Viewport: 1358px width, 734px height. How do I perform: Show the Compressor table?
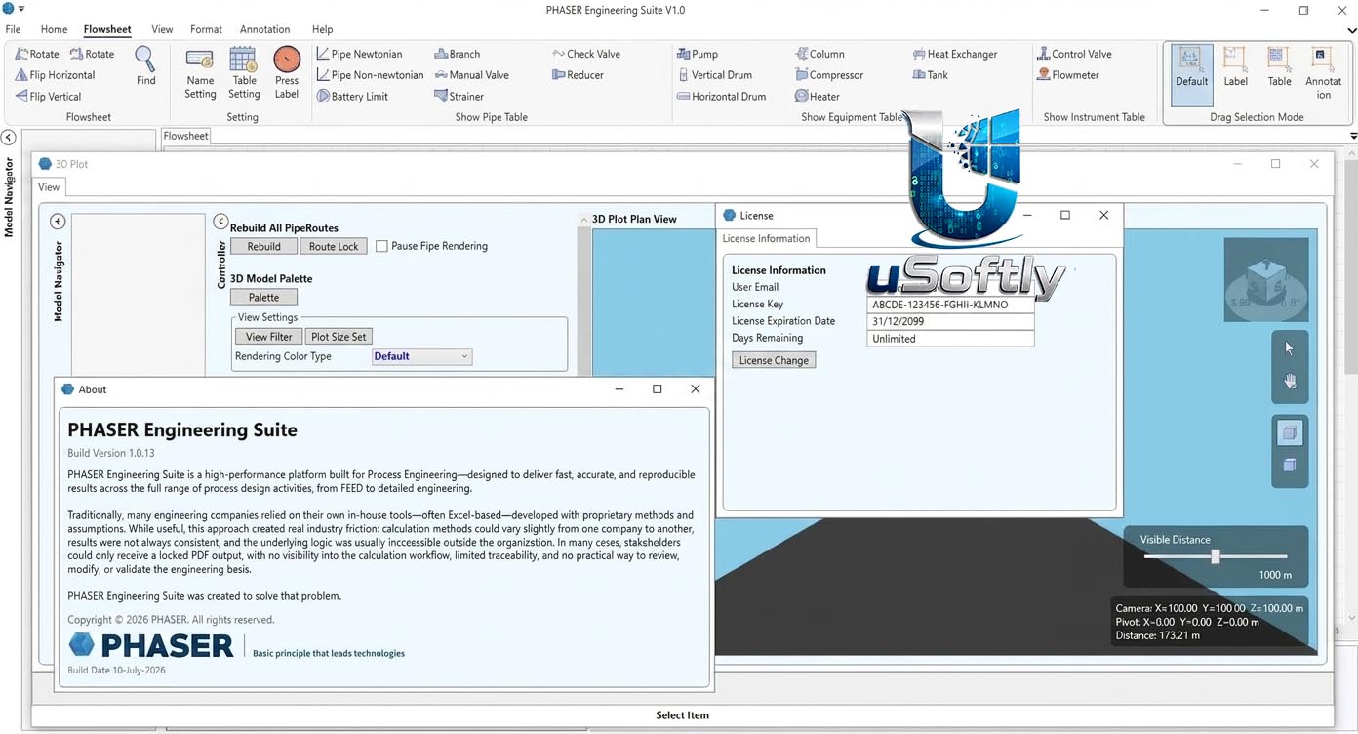[x=829, y=75]
